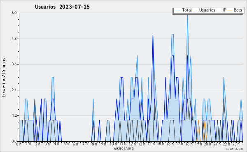Click the y-axis label 'Usuarios/10 mins'
The height and width of the screenshot is (152, 247).
click(4, 77)
